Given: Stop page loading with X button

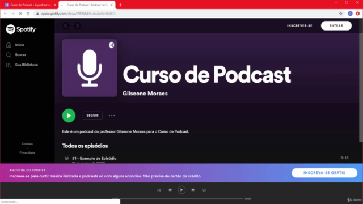Looking at the screenshot, I should (20, 14).
